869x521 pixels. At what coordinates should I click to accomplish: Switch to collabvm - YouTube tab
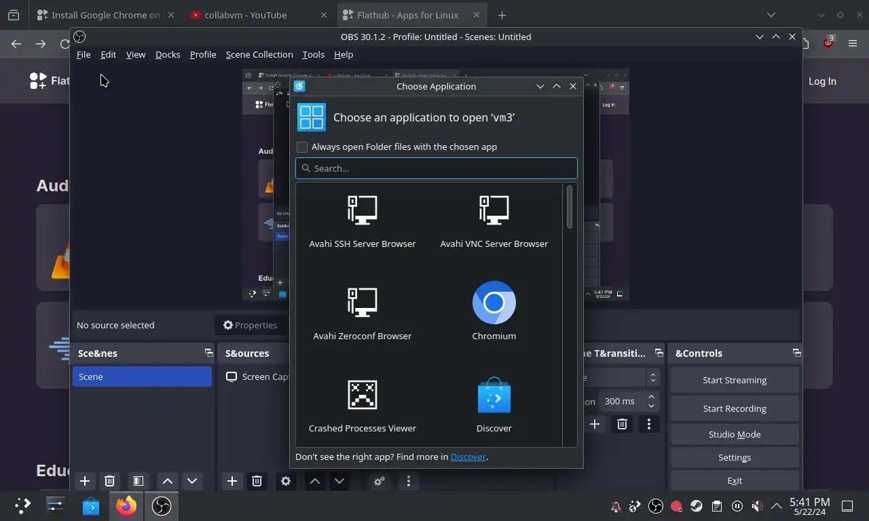259,15
